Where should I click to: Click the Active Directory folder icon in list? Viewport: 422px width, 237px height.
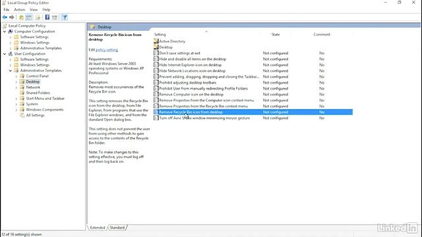click(156, 41)
